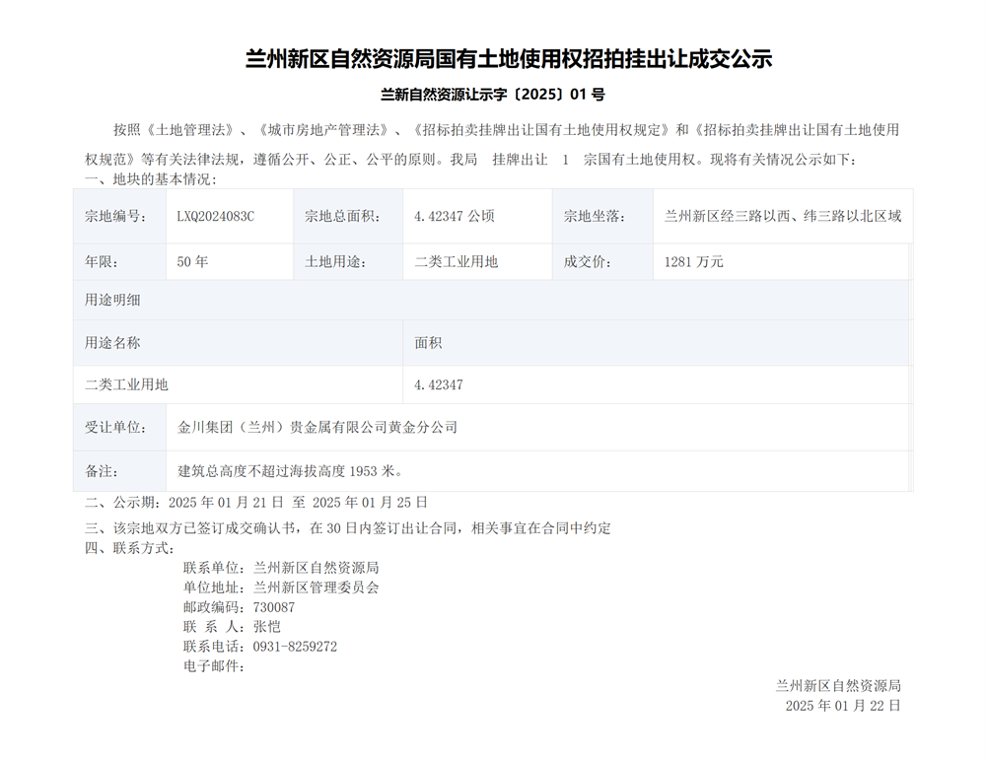
Task: Click the publicity period start date 2025年01月21日
Action: (226, 503)
